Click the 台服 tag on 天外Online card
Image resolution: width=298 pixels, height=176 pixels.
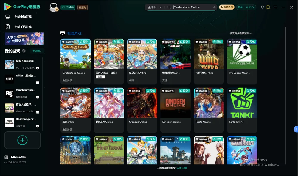[100, 77]
